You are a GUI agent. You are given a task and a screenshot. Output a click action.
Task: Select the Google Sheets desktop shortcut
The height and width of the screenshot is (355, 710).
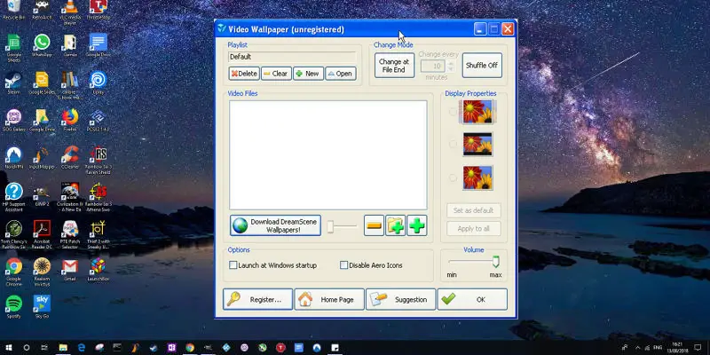[x=13, y=48]
